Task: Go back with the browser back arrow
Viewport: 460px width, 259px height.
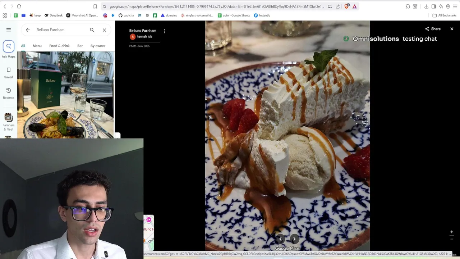Action: tap(5, 6)
